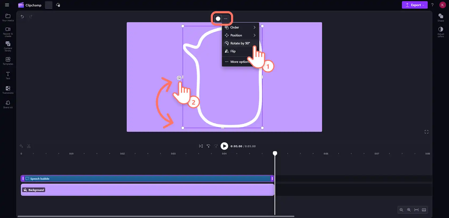Zoom out of the timeline
The image size is (449, 218).
[401, 210]
